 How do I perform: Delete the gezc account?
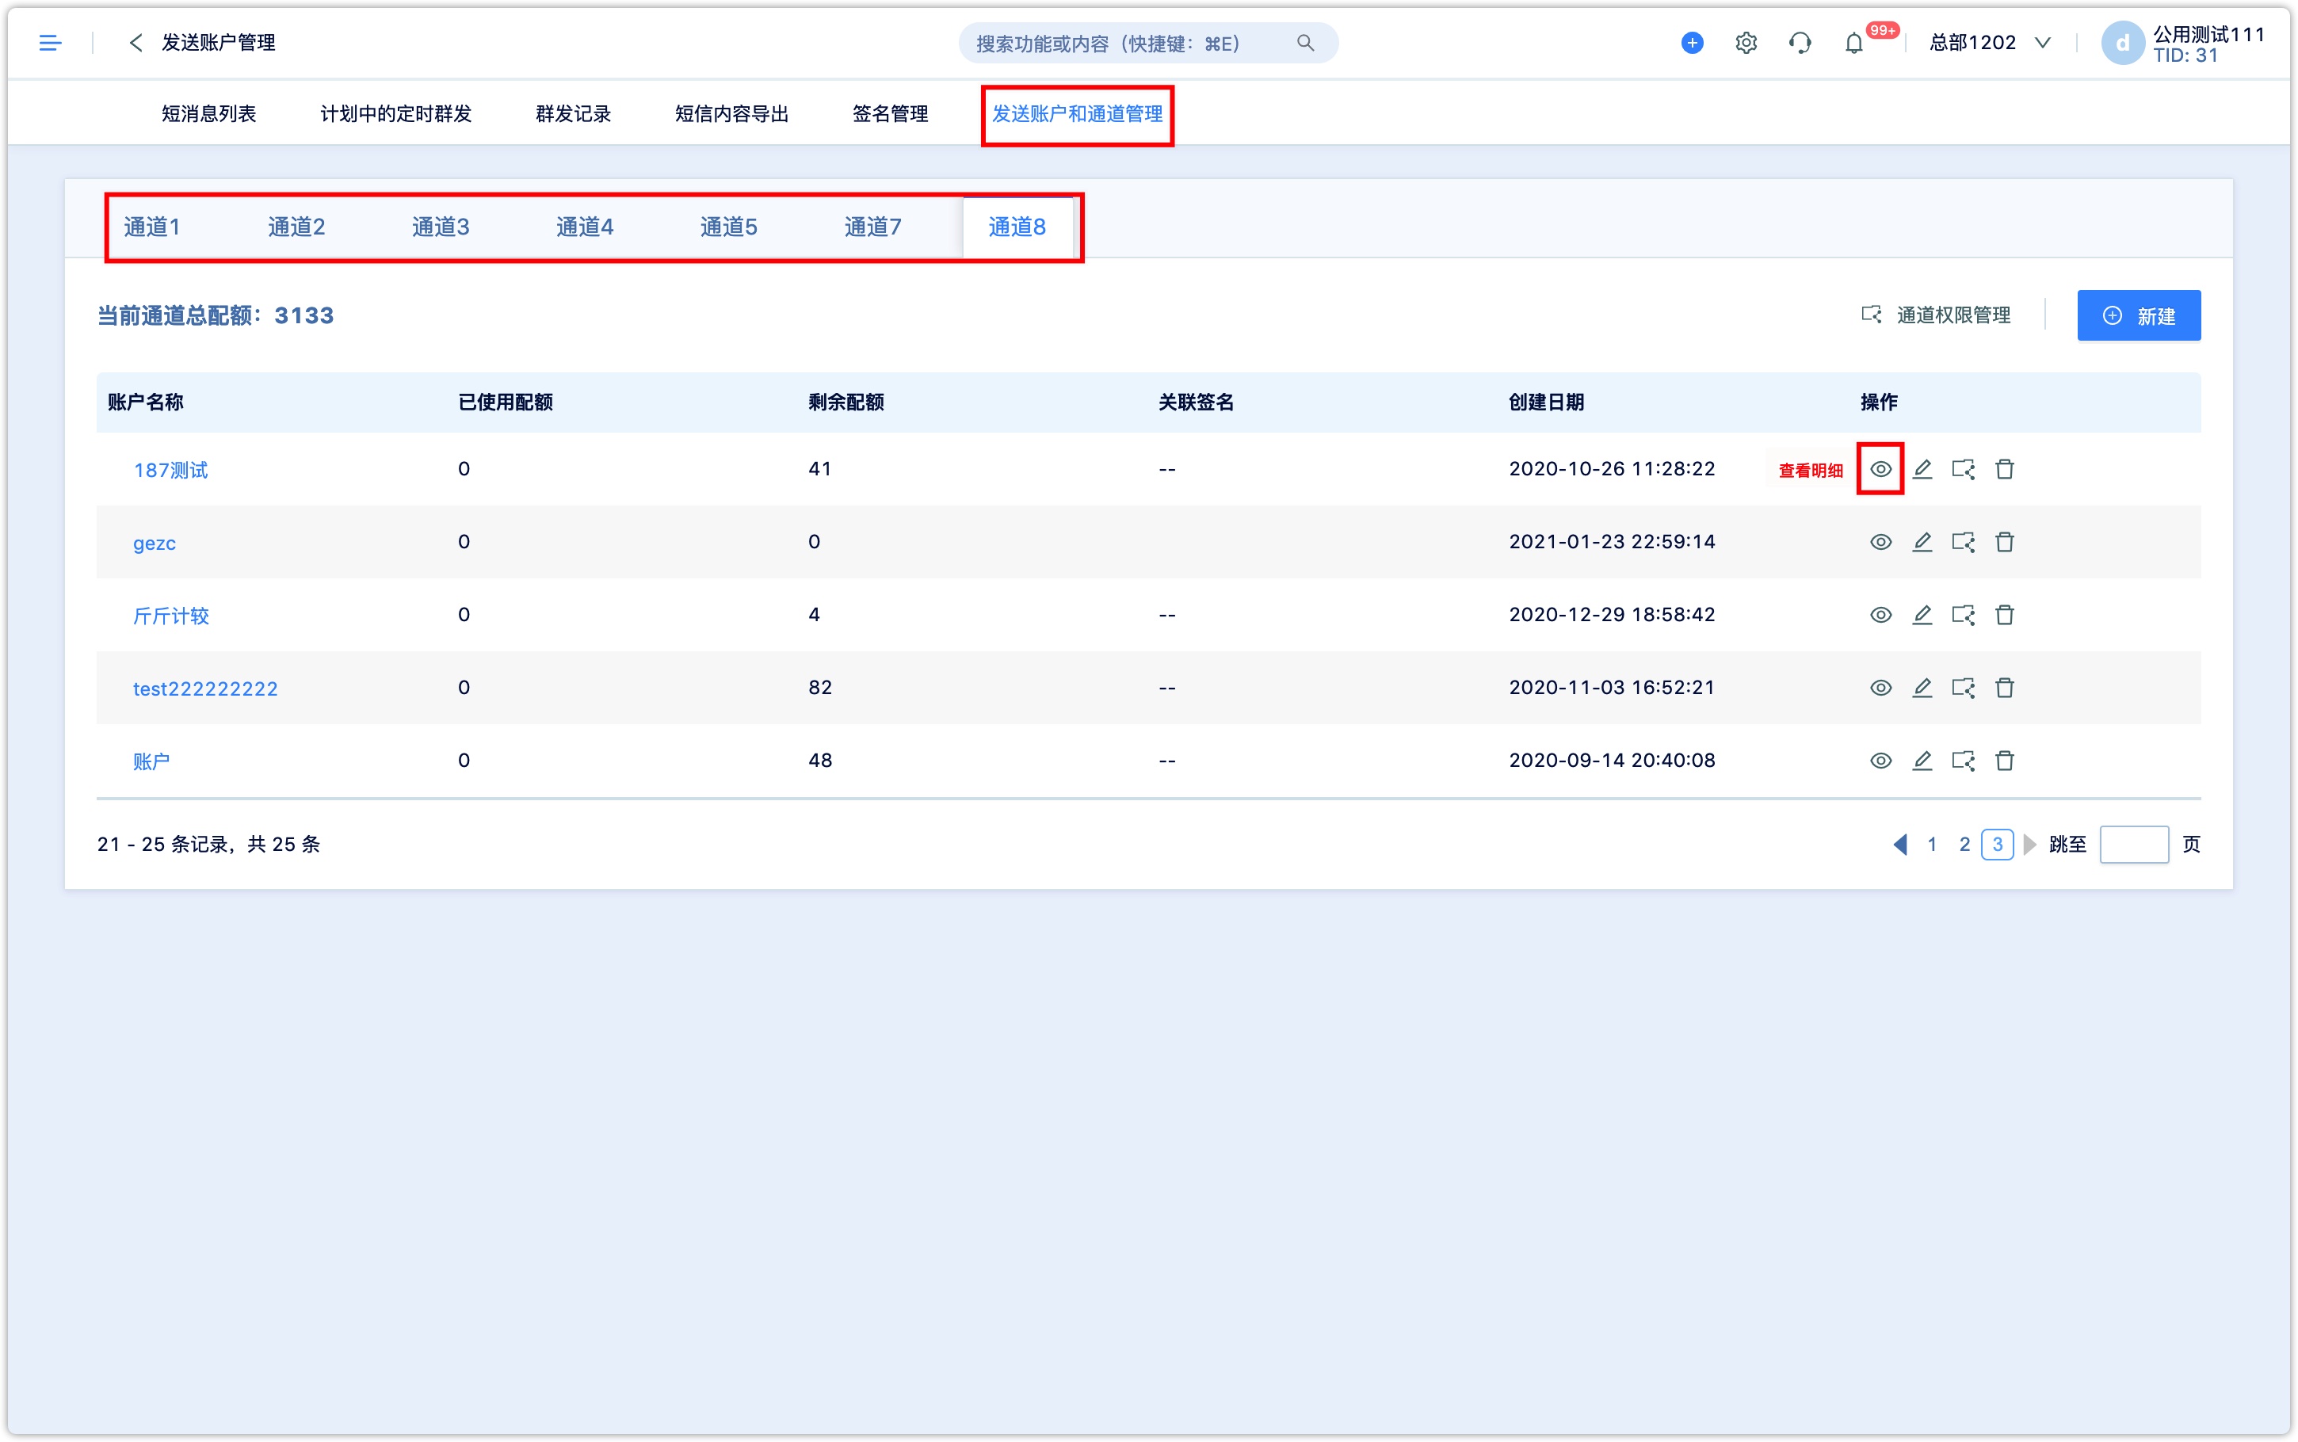2004,542
